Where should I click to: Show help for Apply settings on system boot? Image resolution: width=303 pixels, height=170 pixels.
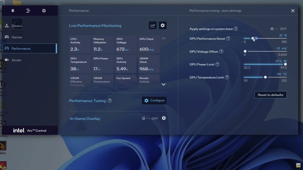pos(236,29)
